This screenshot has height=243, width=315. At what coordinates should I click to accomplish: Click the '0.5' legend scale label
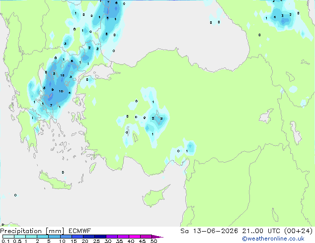tap(17, 241)
